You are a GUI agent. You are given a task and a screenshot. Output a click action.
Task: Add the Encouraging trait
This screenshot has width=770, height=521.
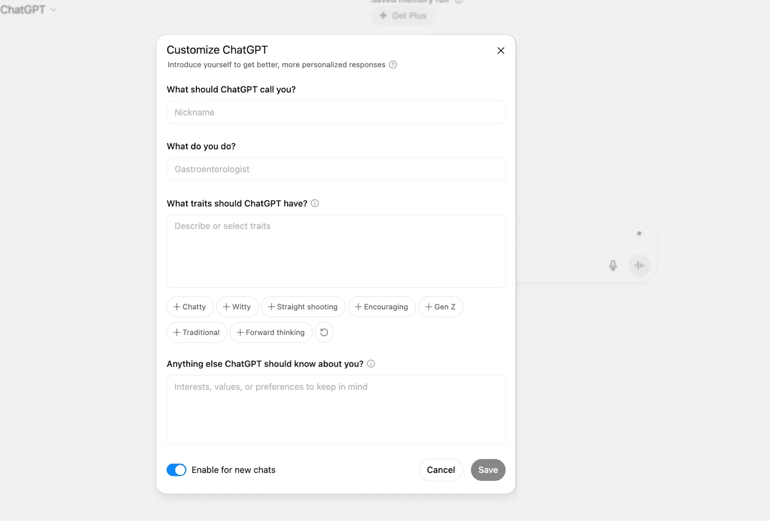(x=382, y=306)
